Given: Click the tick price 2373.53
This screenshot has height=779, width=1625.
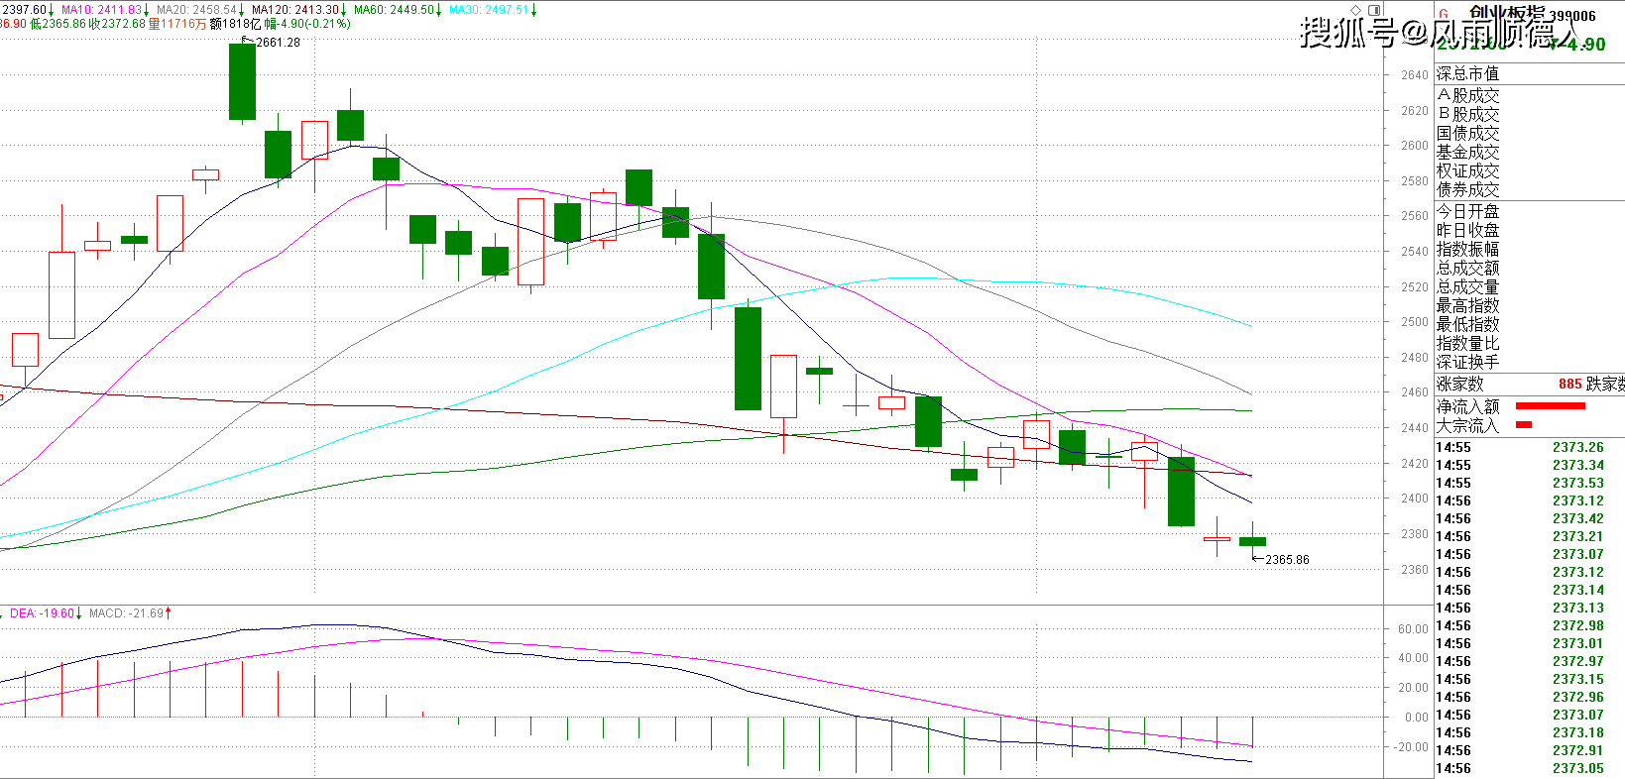Looking at the screenshot, I should (1578, 483).
